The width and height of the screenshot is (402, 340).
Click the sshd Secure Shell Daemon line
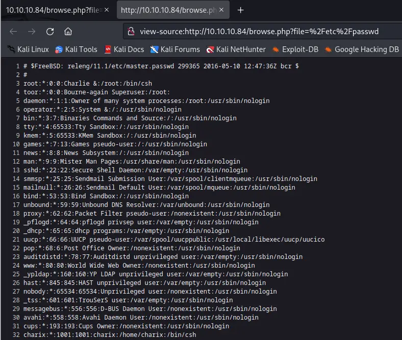click(135, 170)
